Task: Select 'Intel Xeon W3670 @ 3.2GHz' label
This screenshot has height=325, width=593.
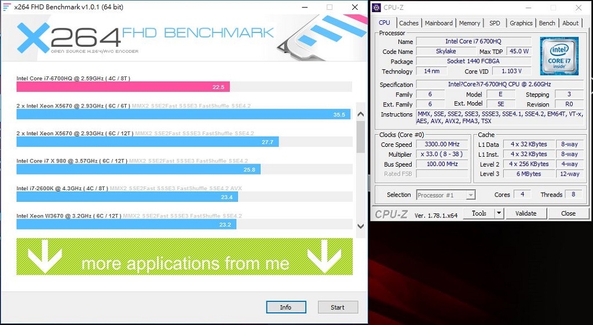Action: coord(69,216)
